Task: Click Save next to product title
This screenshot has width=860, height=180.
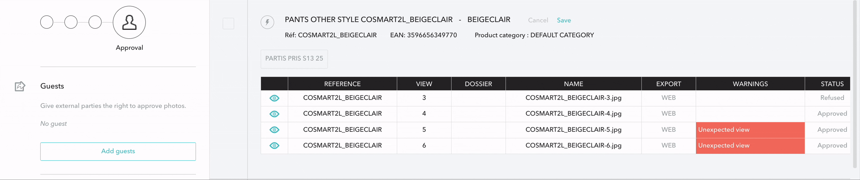Action: [564, 20]
